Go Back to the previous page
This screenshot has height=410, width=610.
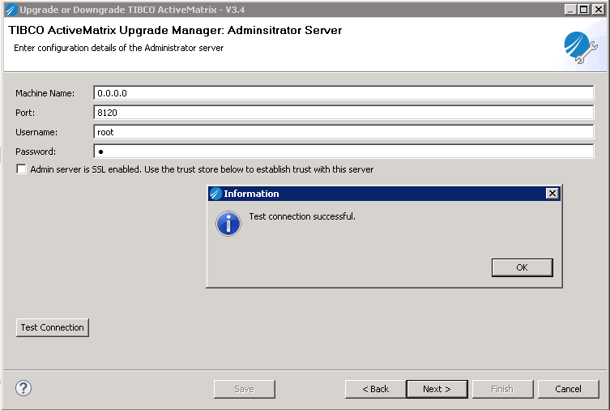(x=375, y=389)
